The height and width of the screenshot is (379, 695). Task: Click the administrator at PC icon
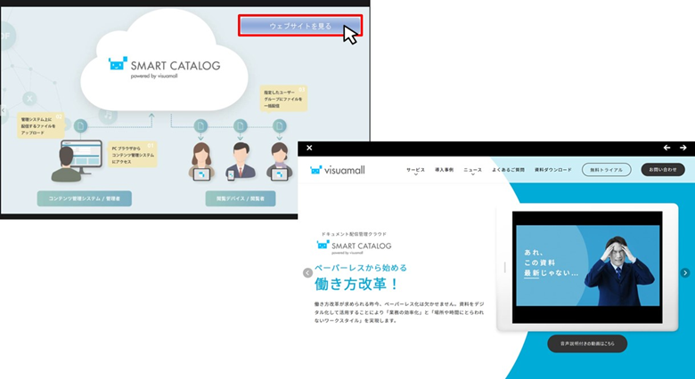[76, 161]
